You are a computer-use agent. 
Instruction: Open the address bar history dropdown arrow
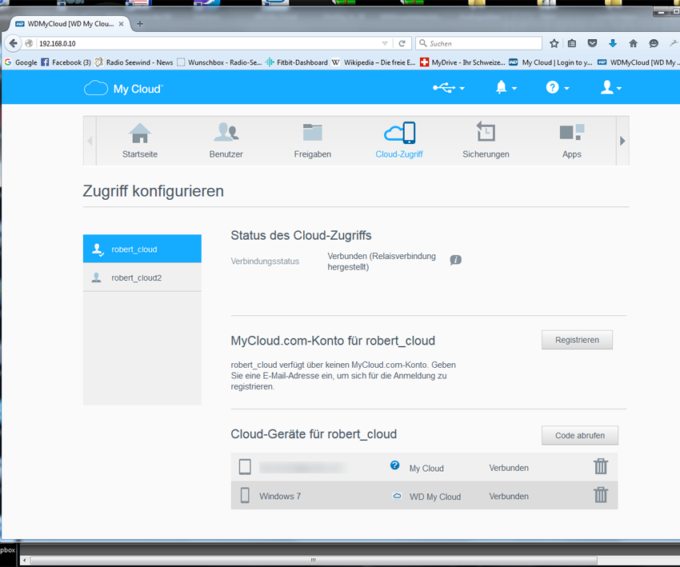385,43
